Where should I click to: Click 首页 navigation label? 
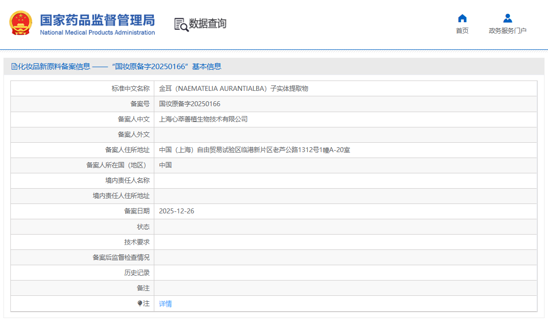pos(461,30)
